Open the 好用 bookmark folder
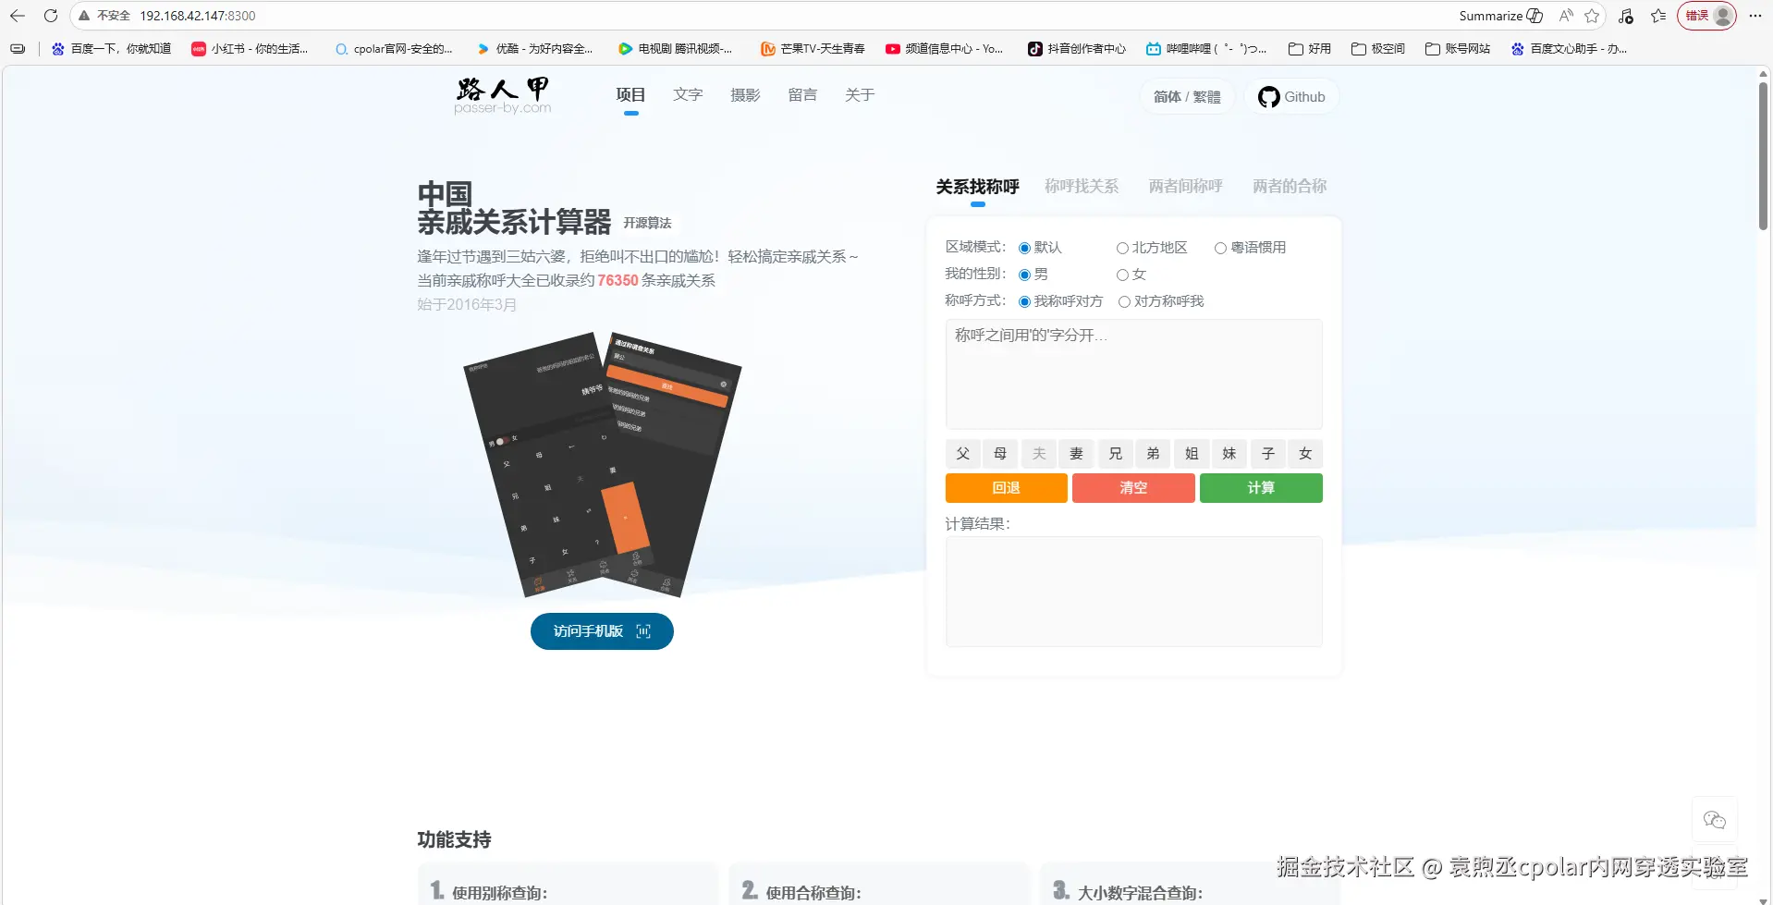Viewport: 1773px width, 905px height. pos(1310,49)
